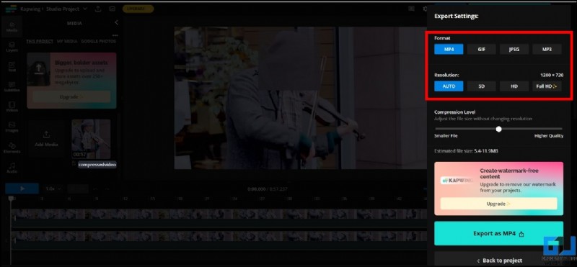Switch to GOOGLE PHOTOS tab
This screenshot has width=577, height=267.
click(98, 42)
